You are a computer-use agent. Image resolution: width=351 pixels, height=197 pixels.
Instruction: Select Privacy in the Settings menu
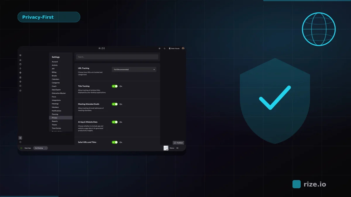pyautogui.click(x=55, y=118)
